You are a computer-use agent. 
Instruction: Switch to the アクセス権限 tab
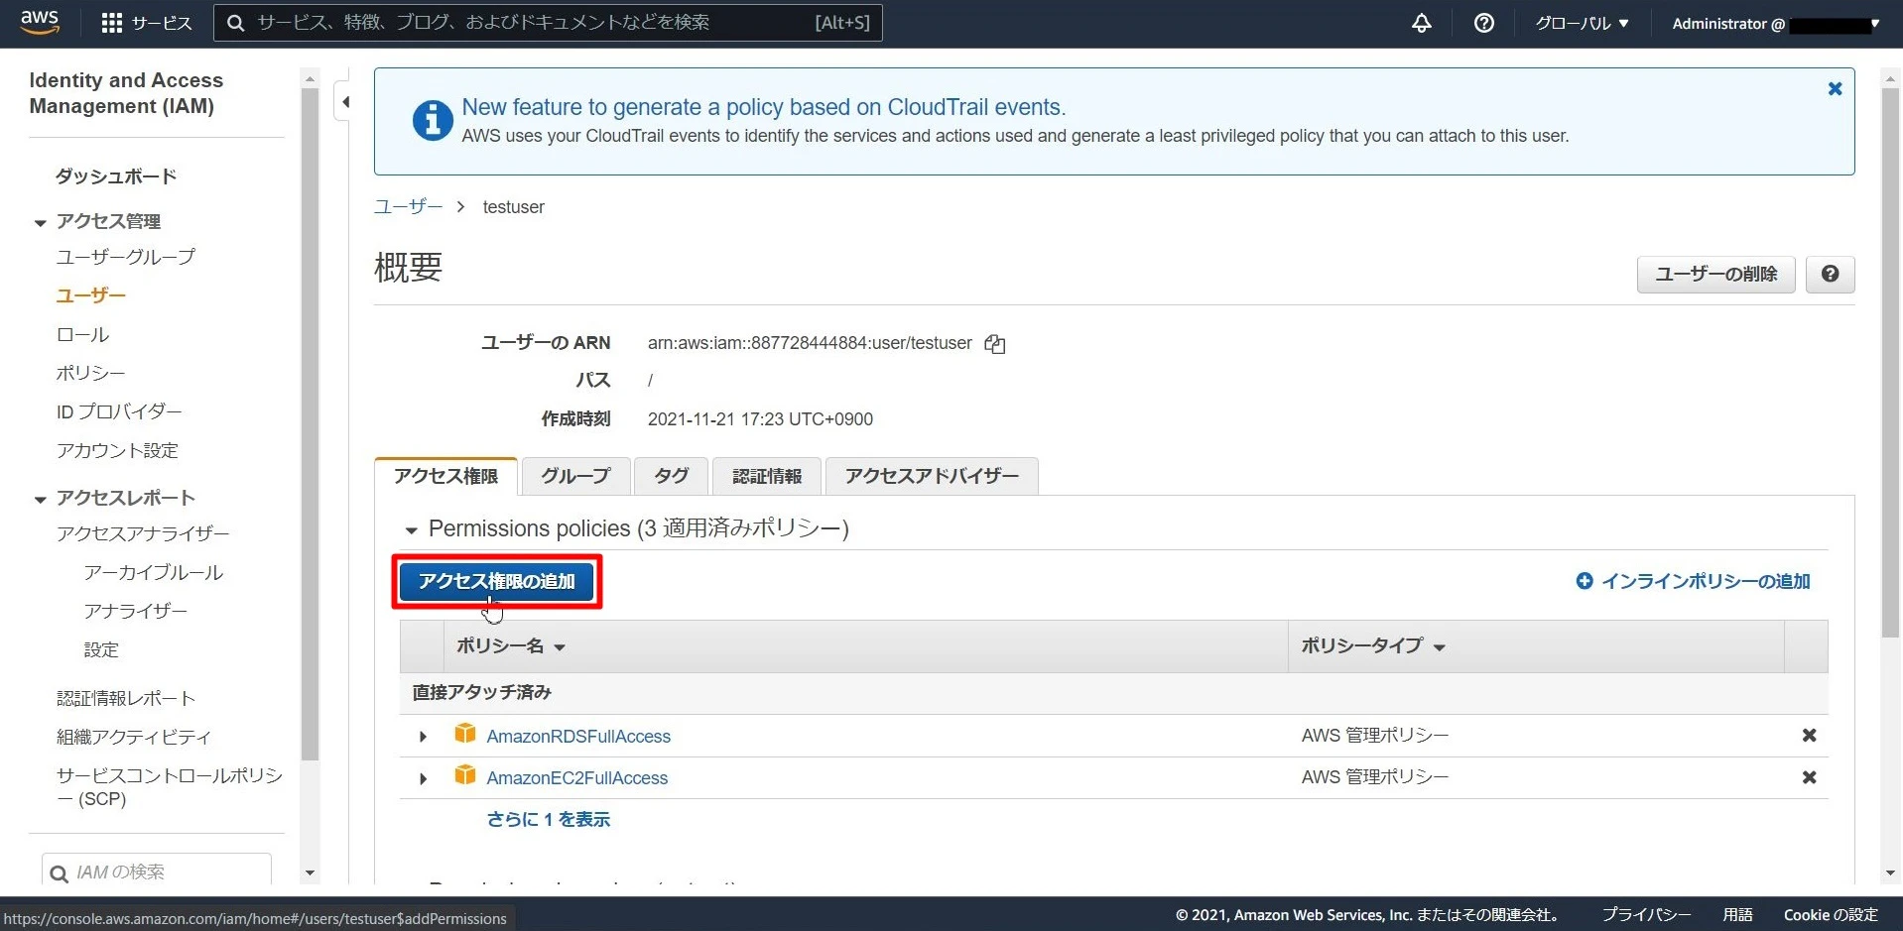coord(445,476)
